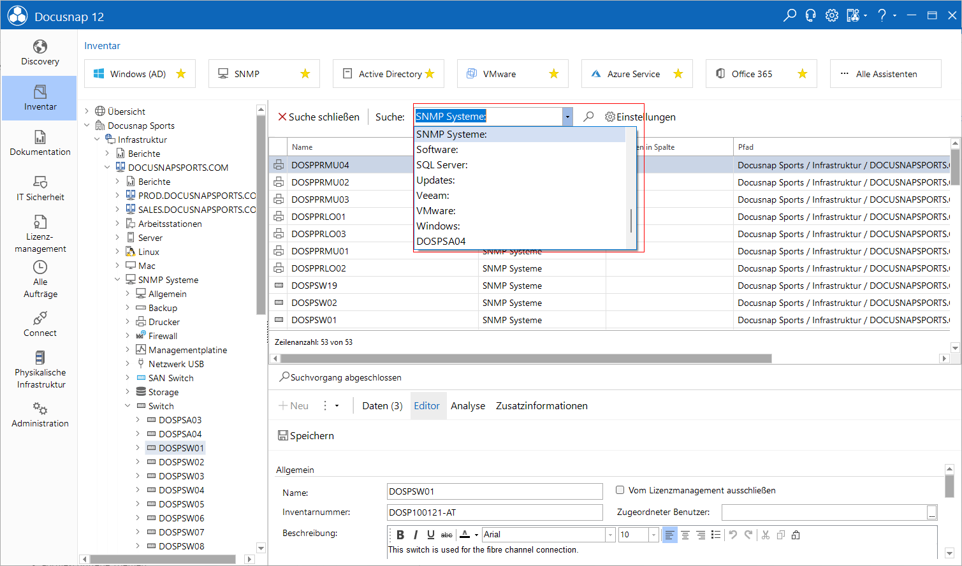962x566 pixels.
Task: Click Suche schließen to close search
Action: [x=319, y=117]
